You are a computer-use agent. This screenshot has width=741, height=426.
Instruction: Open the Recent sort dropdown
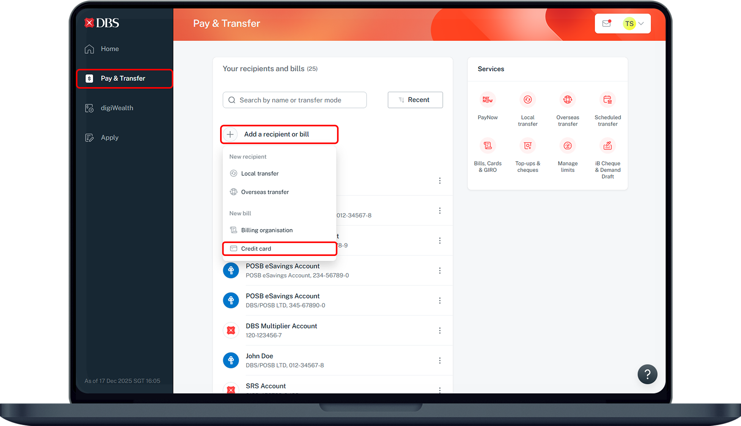click(x=415, y=100)
